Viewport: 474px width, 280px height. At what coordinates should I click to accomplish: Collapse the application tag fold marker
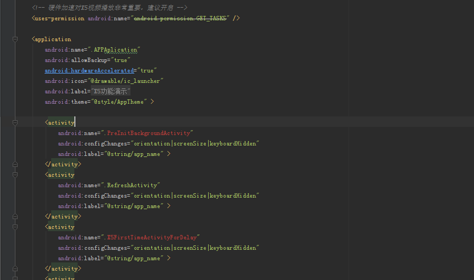pos(15,39)
